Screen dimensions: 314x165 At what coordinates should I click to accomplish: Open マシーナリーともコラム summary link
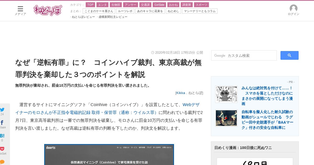coord(200,11)
